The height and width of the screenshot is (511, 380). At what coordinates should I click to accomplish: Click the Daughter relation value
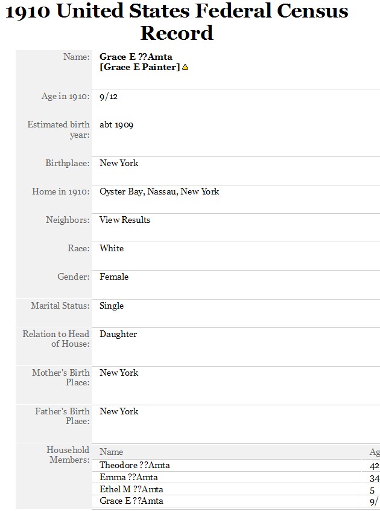point(118,335)
